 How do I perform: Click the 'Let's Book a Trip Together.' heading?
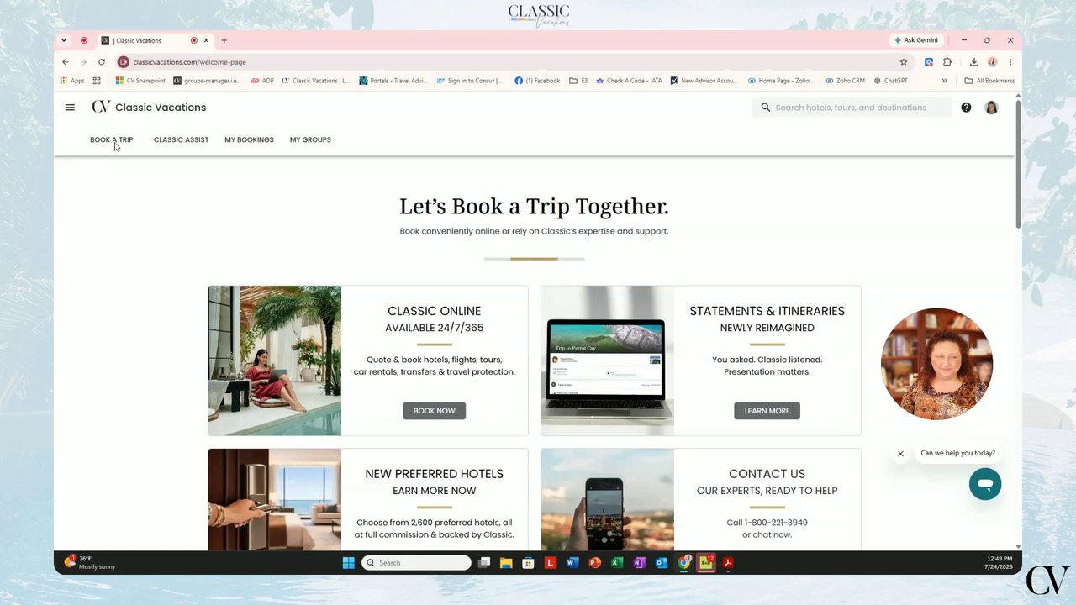click(534, 207)
